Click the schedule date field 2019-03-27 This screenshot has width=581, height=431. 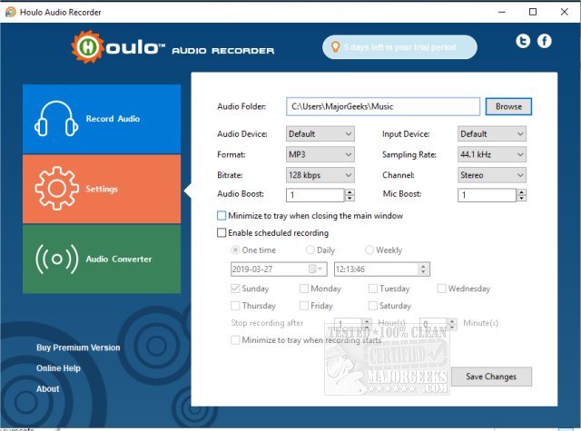click(x=279, y=269)
